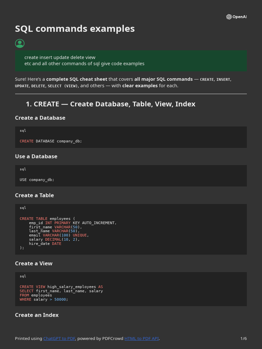Click the line 'last_name VARCHAR(50),'
The image size is (262, 349).
(x=54, y=231)
